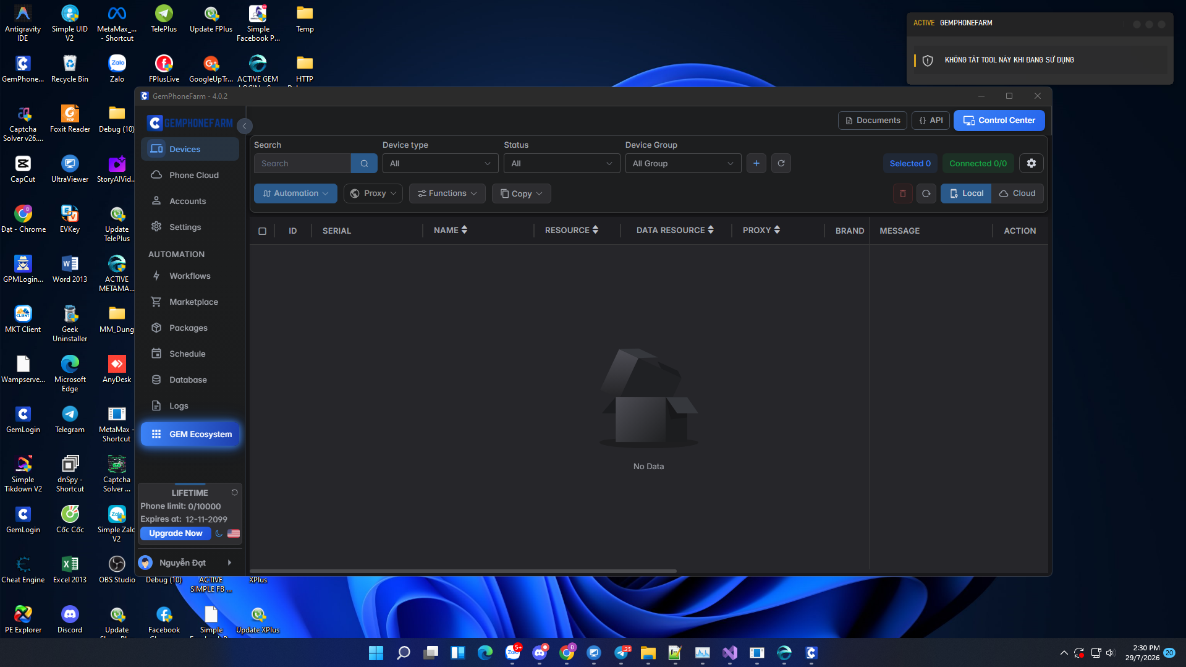This screenshot has height=667, width=1186.
Task: Click the red trash delete icon
Action: coord(903,193)
